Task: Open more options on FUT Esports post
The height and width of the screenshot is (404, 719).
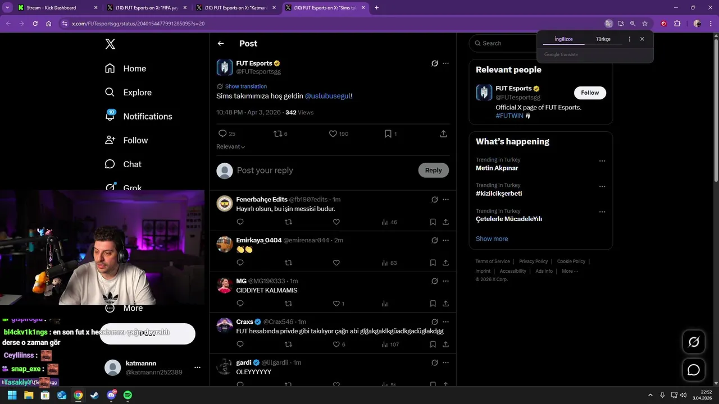Action: 445,63
